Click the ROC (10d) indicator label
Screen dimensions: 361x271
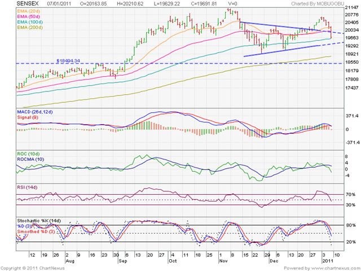[x=28, y=154]
